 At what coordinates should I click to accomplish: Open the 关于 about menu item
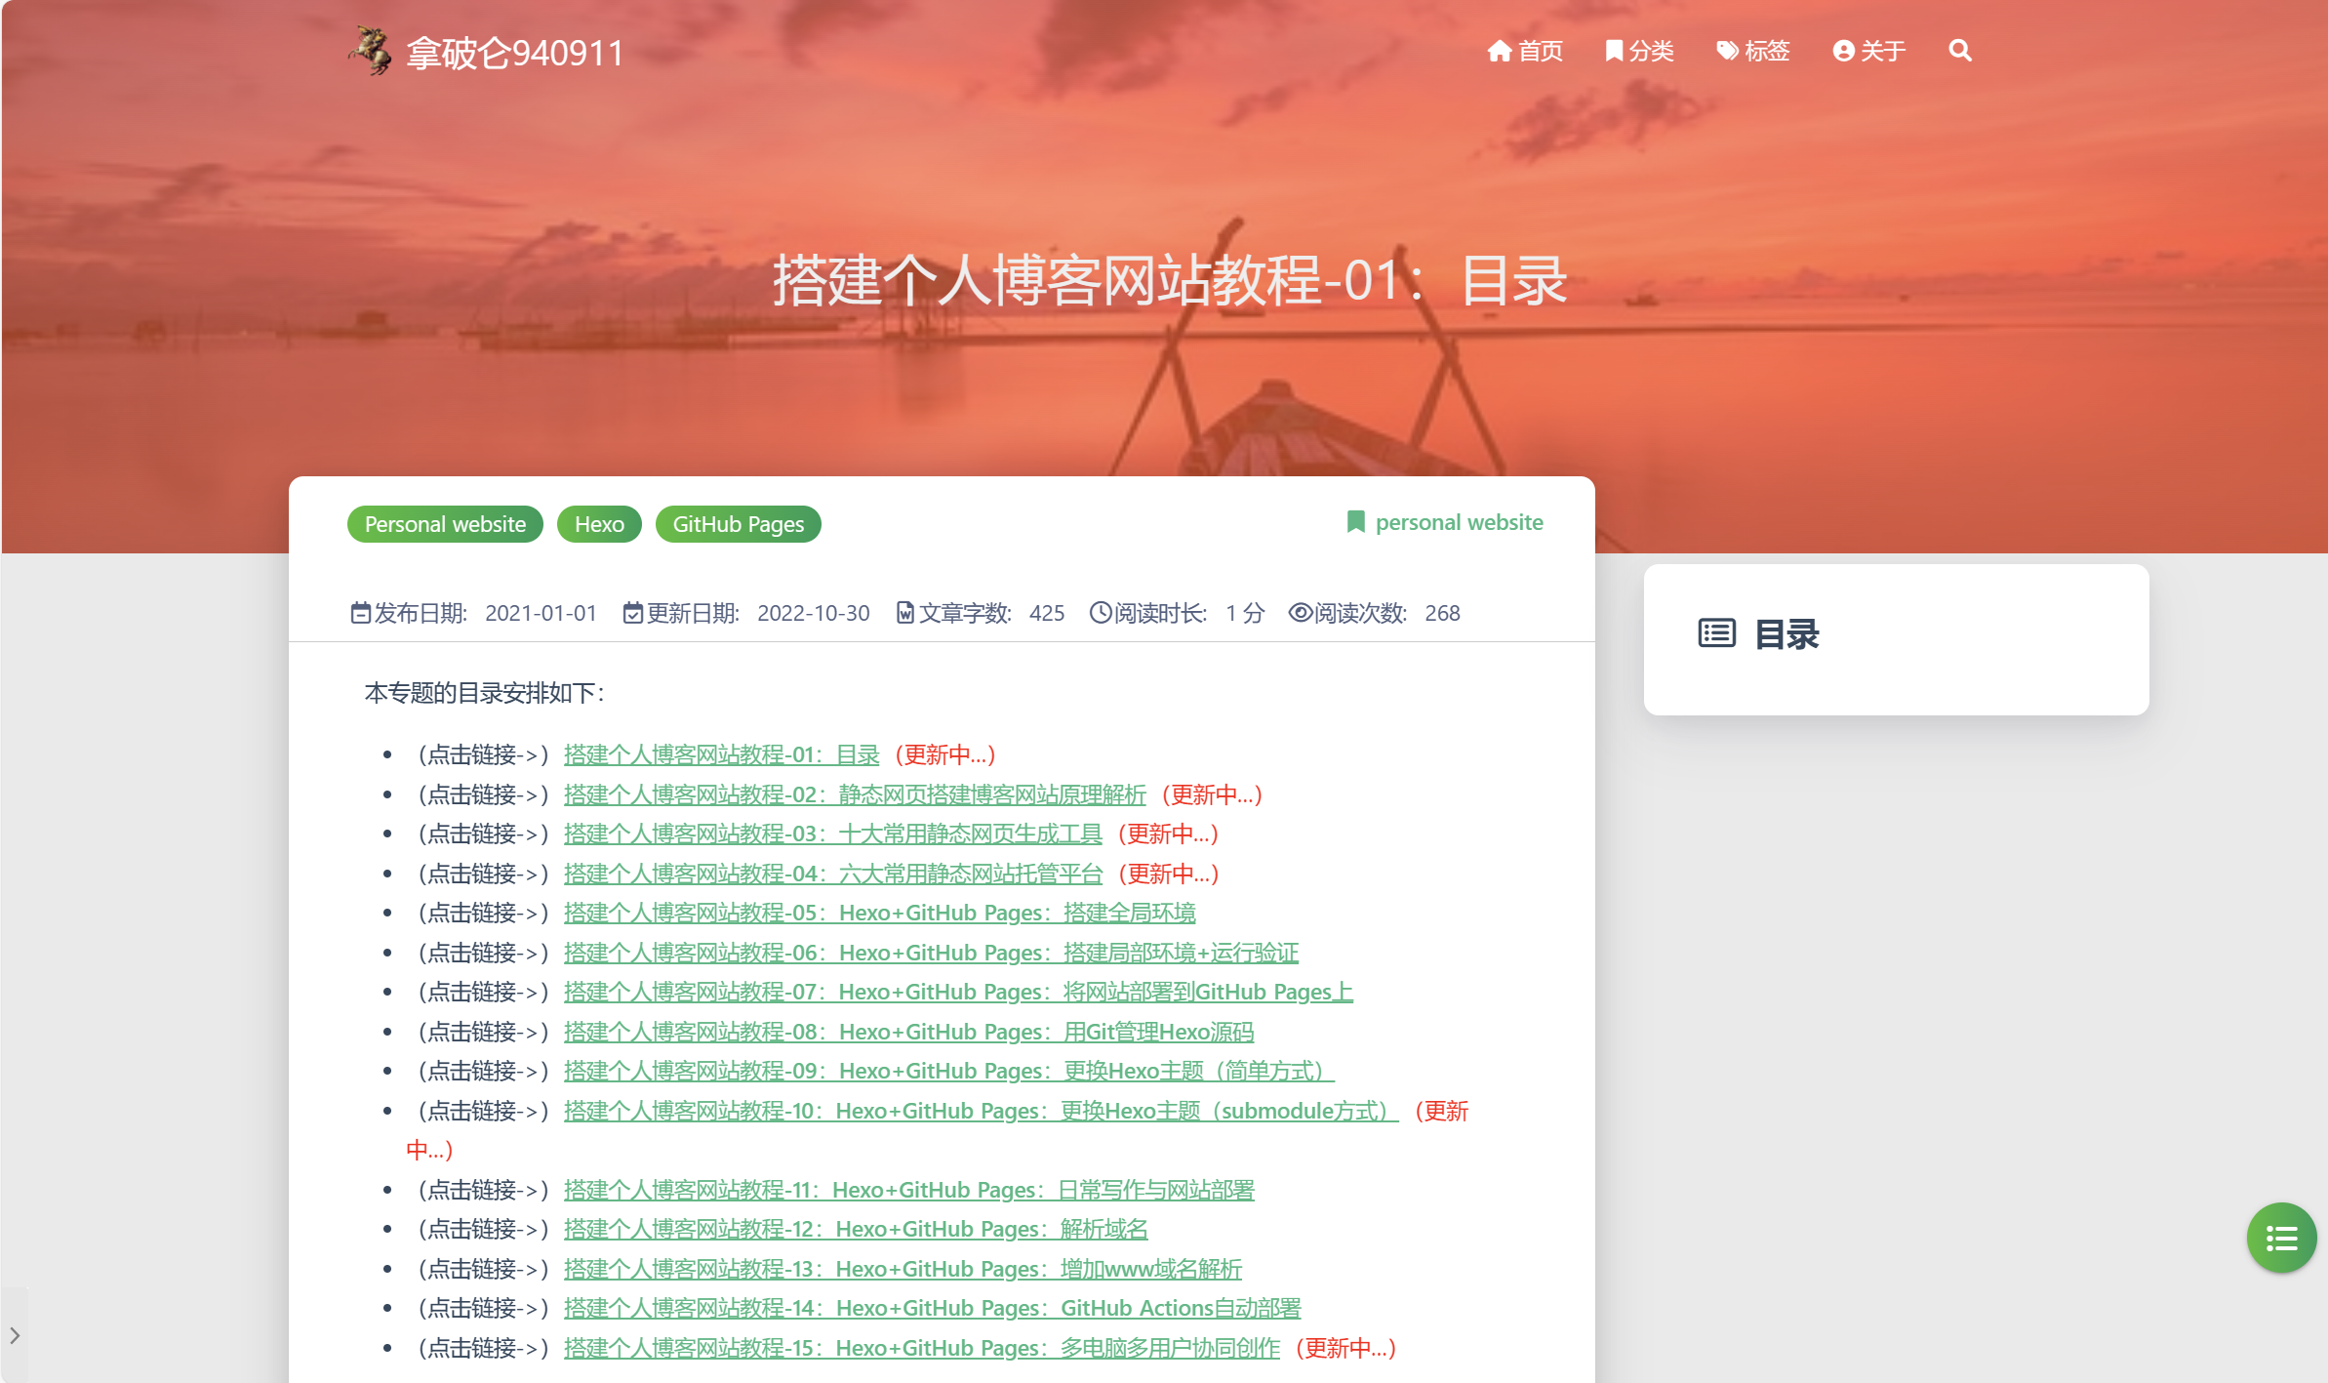click(1868, 51)
